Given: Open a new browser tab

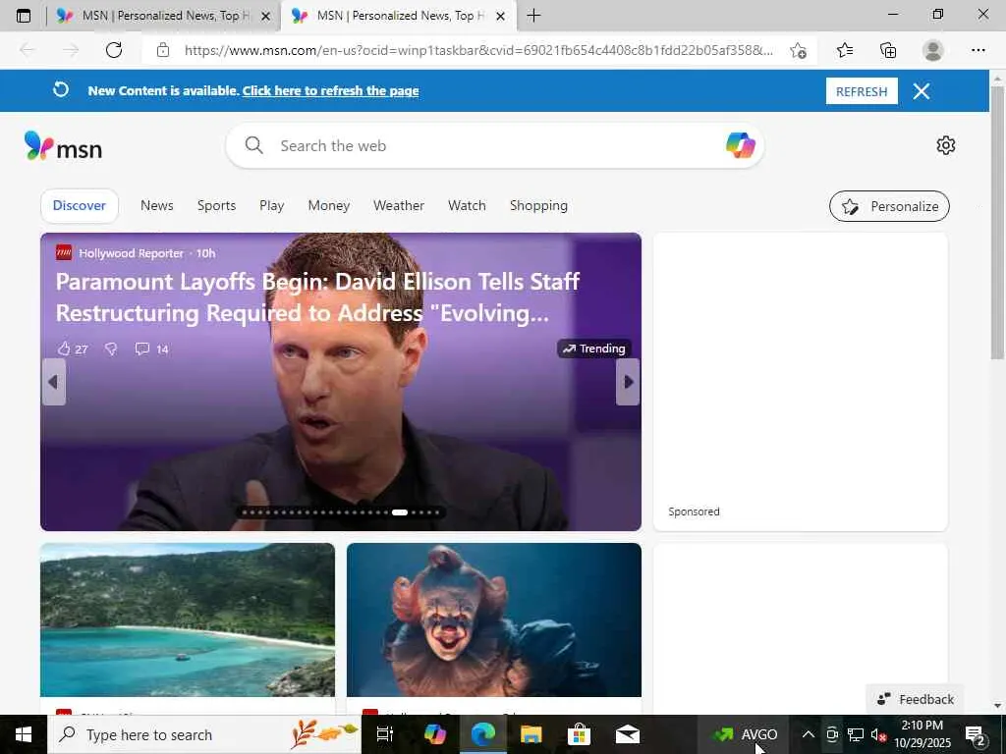Looking at the screenshot, I should pyautogui.click(x=533, y=16).
